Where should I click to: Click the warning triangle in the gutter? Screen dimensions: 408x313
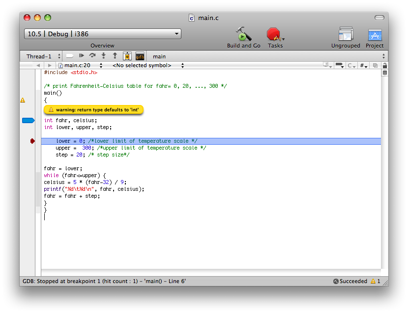[x=23, y=100]
